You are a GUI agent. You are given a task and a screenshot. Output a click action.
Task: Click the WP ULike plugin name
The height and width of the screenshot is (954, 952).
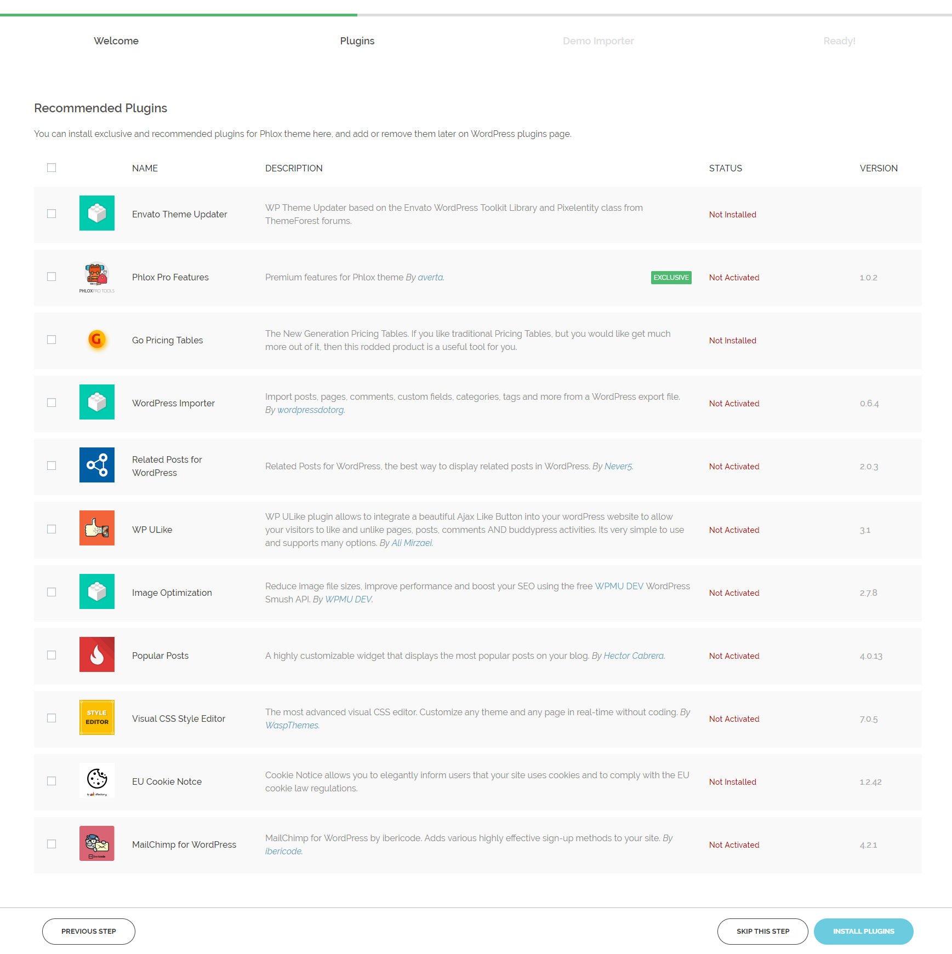[x=152, y=530]
